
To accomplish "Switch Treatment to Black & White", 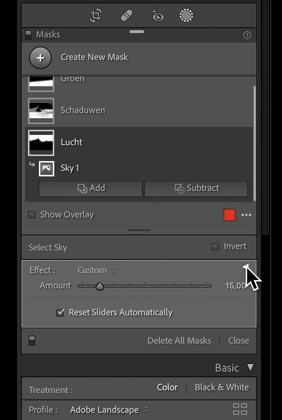I will point(222,387).
